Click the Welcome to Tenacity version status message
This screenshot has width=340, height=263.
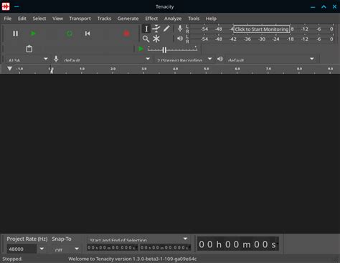coord(133,259)
